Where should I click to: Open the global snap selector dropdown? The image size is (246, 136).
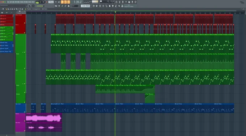[x=75, y=6]
